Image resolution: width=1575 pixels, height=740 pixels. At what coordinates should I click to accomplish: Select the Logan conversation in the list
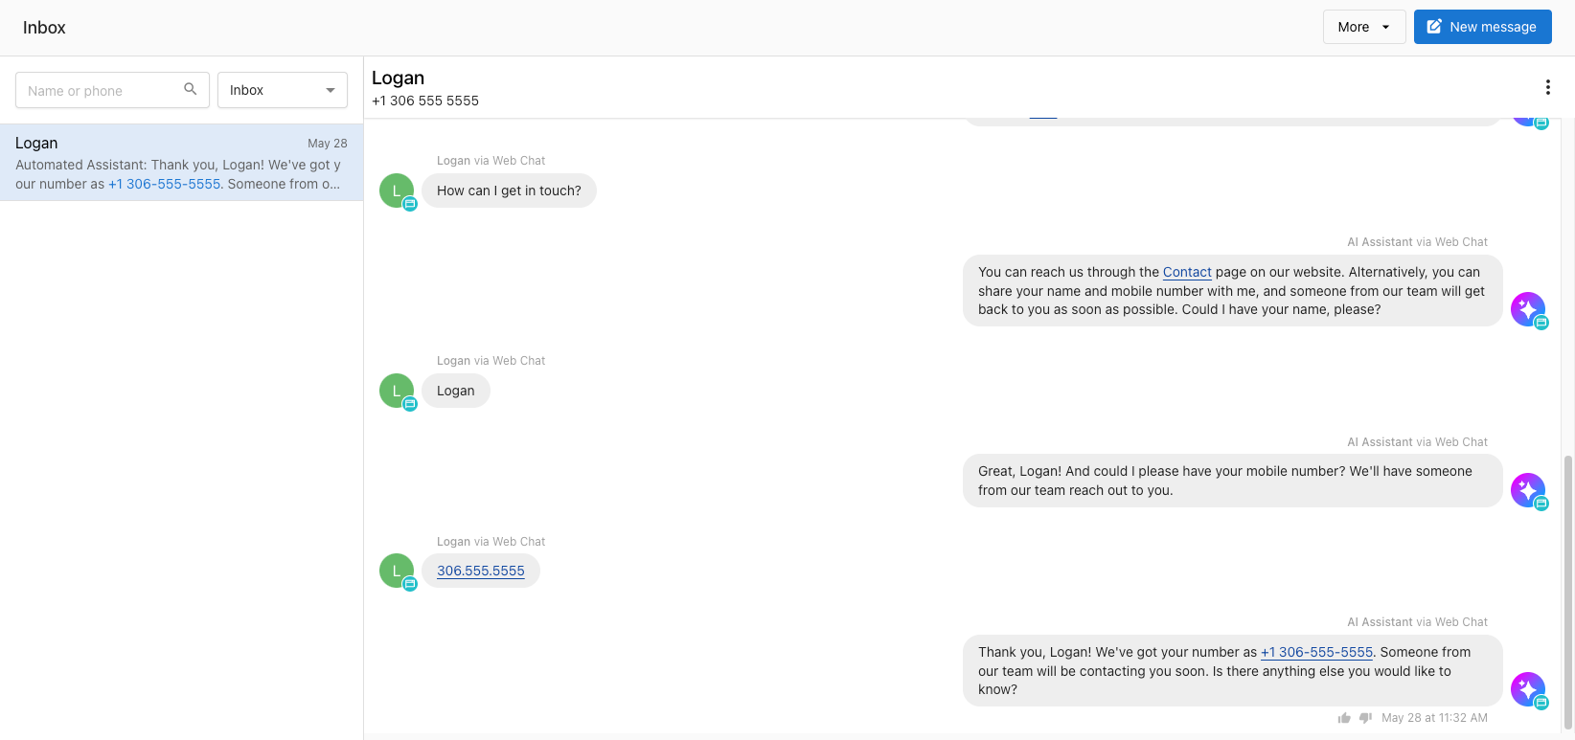coord(181,162)
